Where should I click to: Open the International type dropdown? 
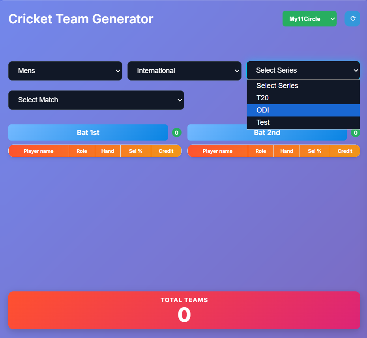(184, 71)
